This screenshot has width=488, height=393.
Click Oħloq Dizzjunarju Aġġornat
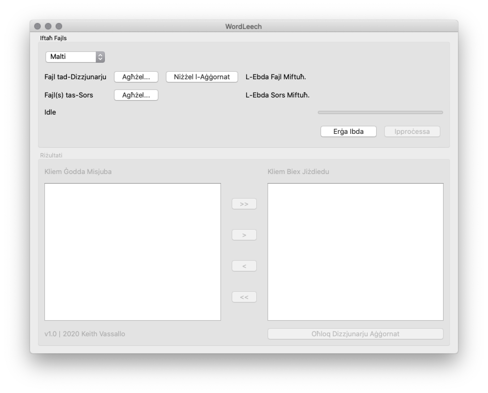click(355, 334)
